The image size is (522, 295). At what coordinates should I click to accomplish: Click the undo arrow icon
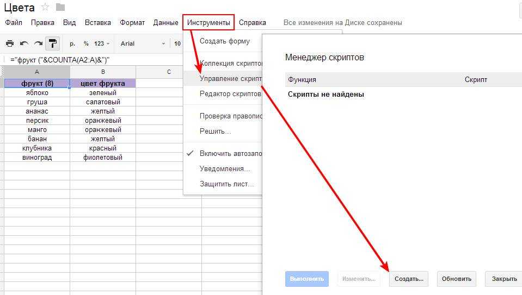click(x=24, y=43)
